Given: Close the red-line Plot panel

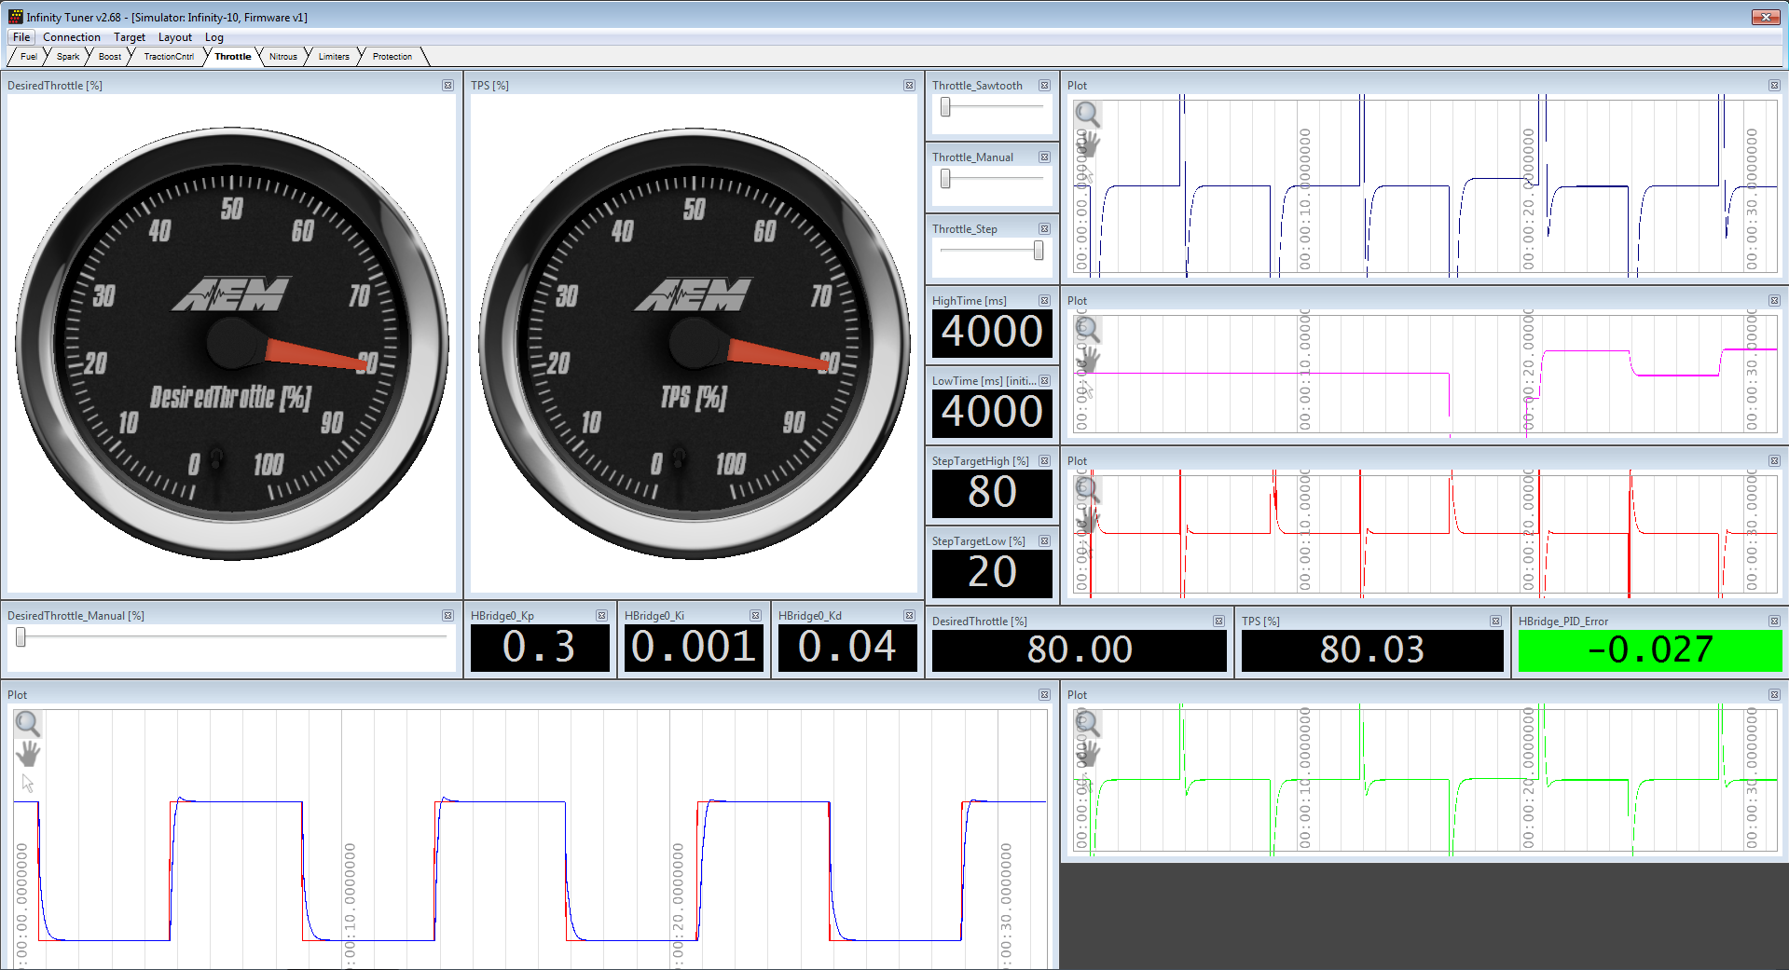Looking at the screenshot, I should 1774,460.
